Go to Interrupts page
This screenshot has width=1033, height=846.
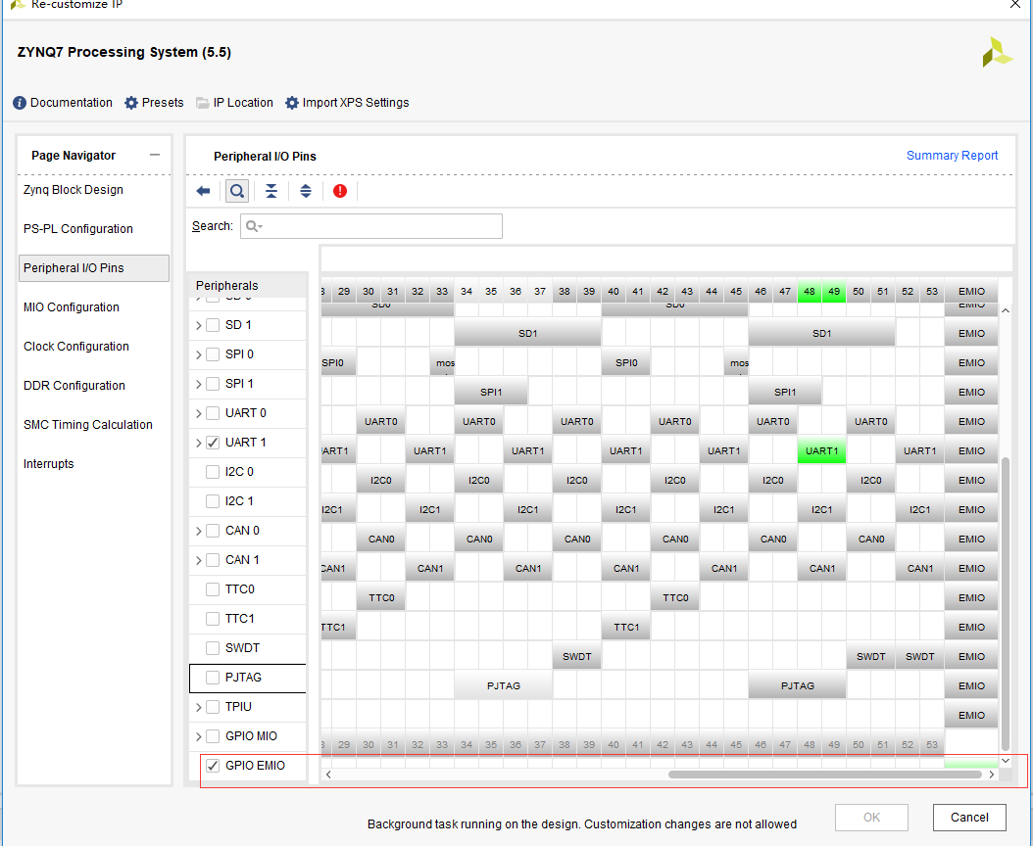pyautogui.click(x=48, y=464)
